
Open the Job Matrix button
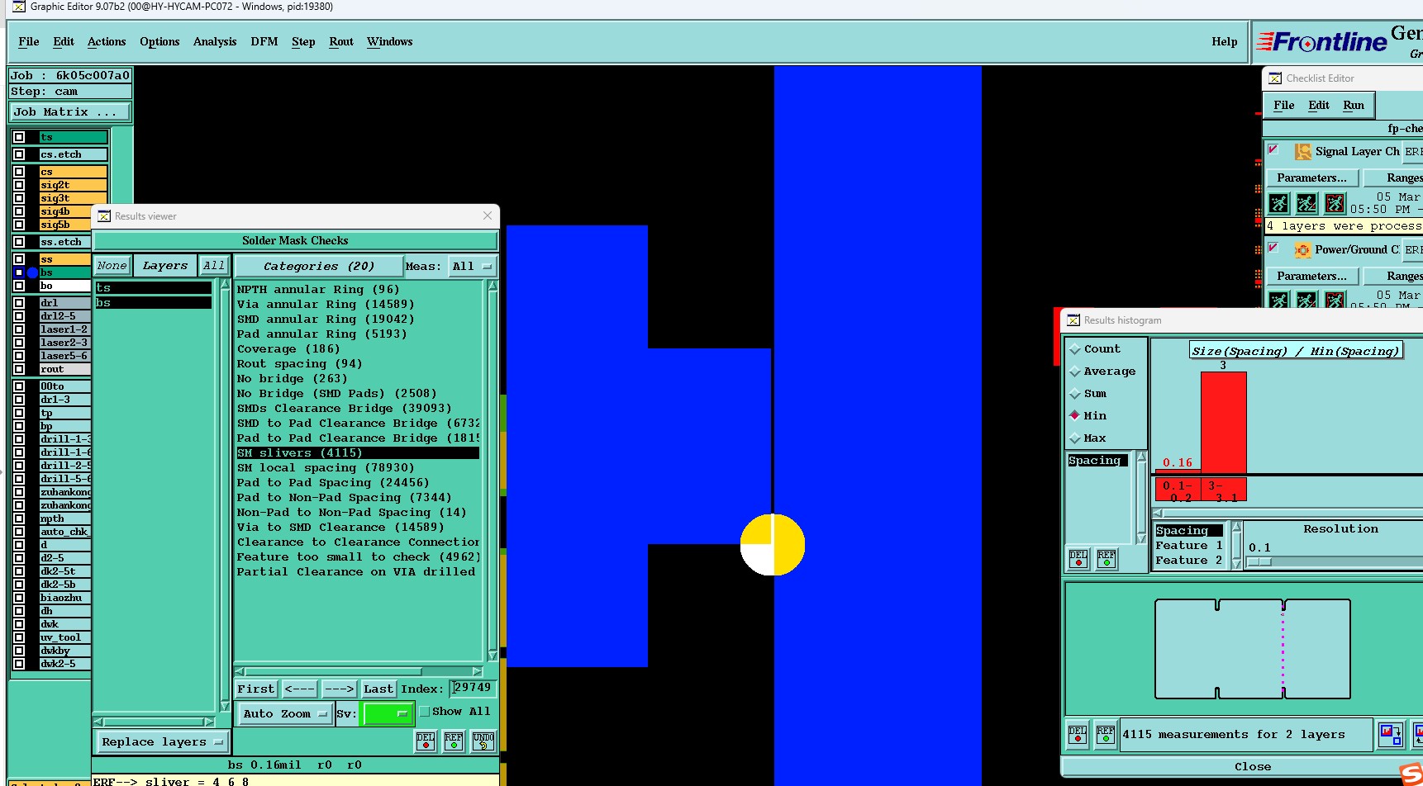coord(70,112)
